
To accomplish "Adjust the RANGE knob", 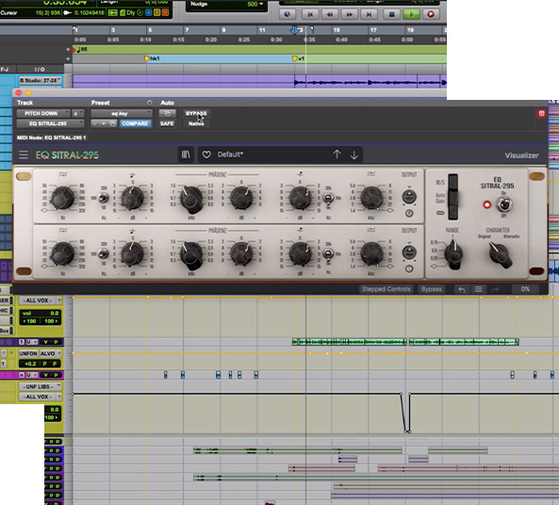I will click(453, 254).
